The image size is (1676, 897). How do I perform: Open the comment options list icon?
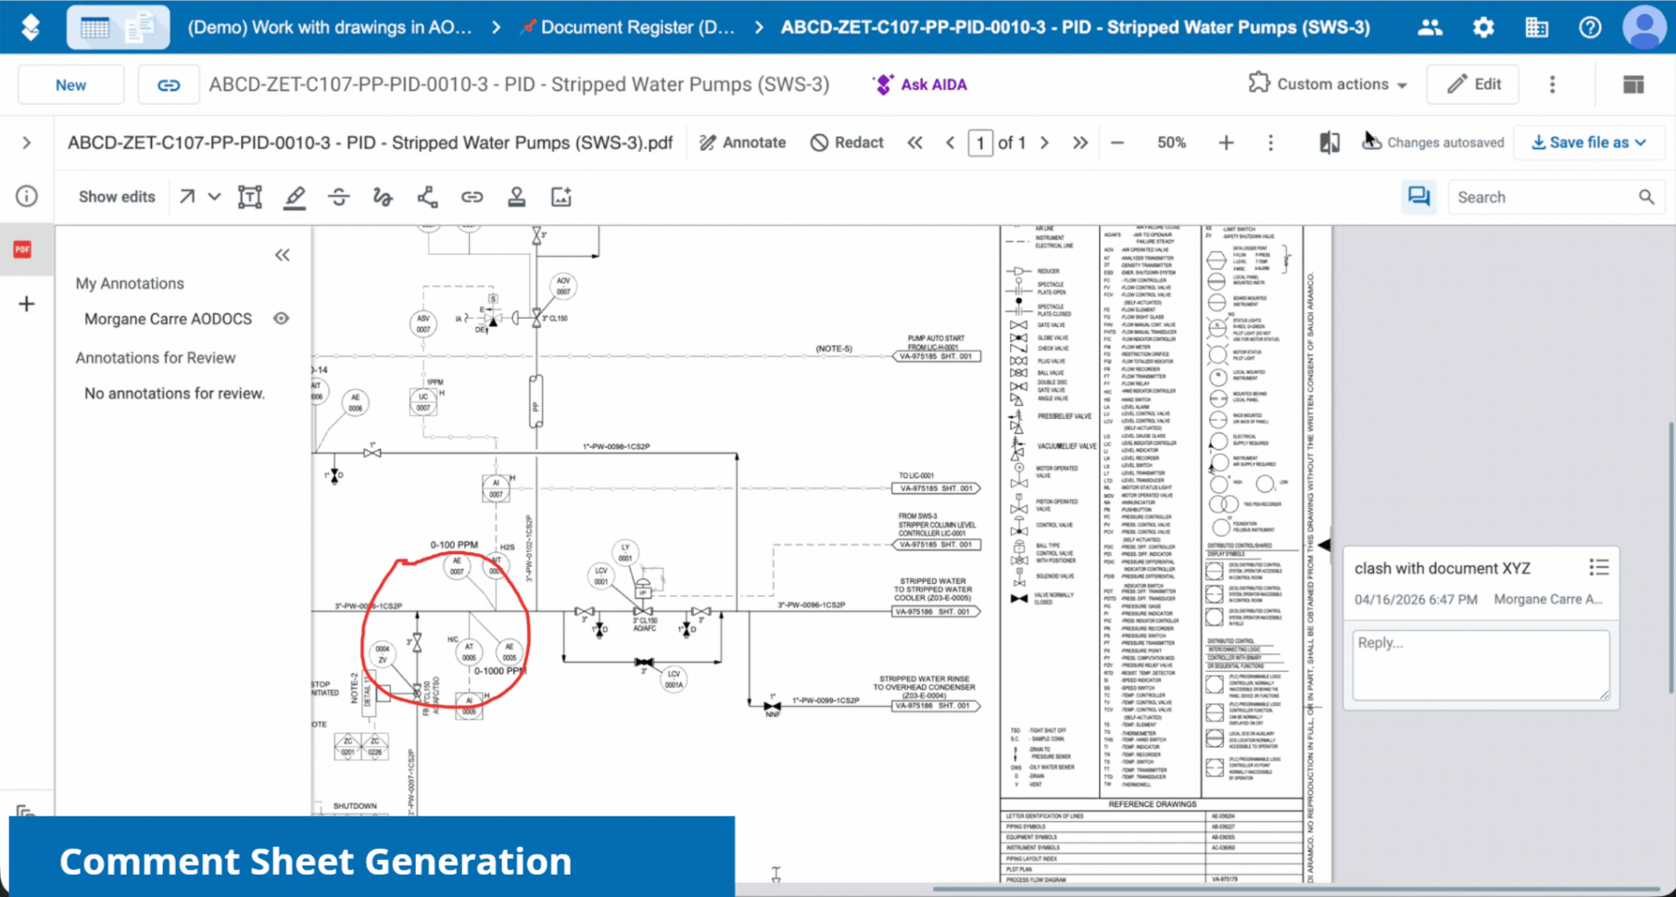point(1598,567)
